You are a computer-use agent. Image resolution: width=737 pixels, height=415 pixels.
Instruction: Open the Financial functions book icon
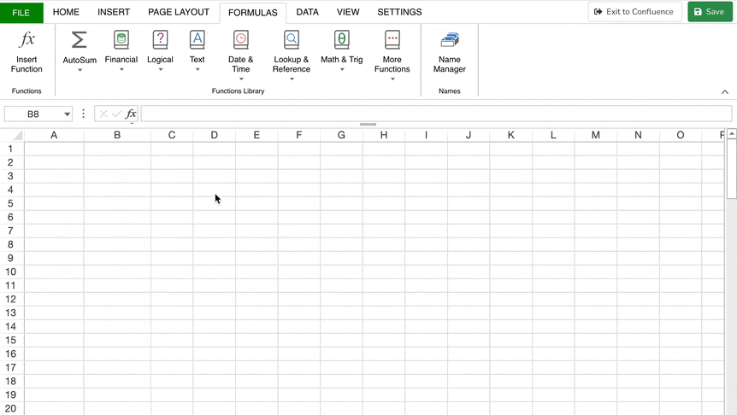[121, 40]
